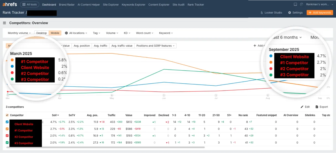Sort table by SoTV column
The height and width of the screenshot is (153, 336).
(x=72, y=115)
